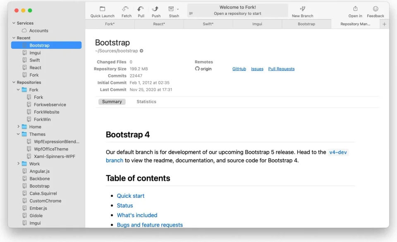Switch to the Bootstrap tab

[306, 24]
